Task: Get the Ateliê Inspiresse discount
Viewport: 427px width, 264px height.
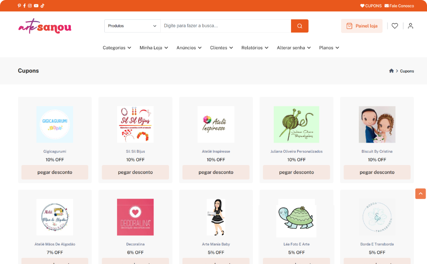Action: coord(216,172)
